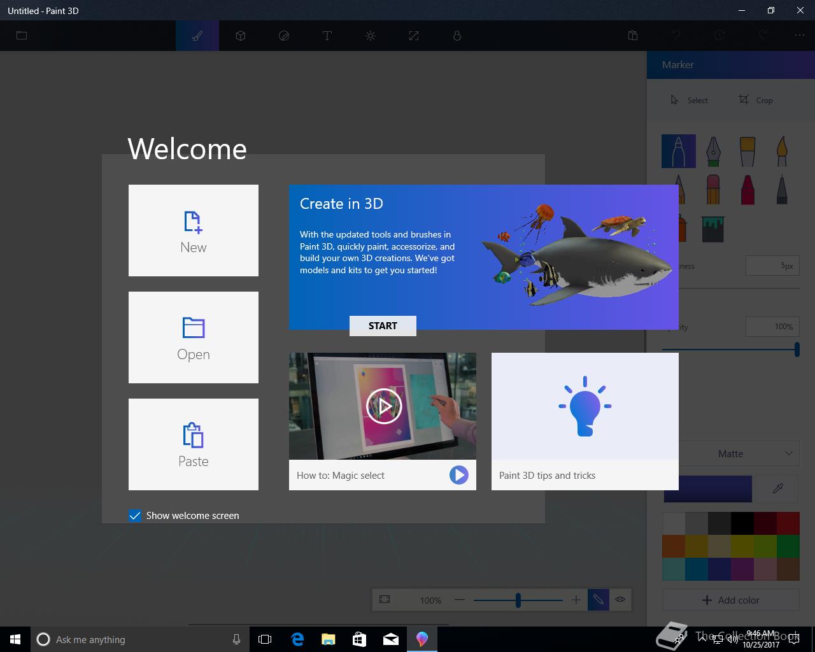Screen dimensions: 815x652
Task: Open Microsoft Edge from the taskbar
Action: [x=297, y=639]
